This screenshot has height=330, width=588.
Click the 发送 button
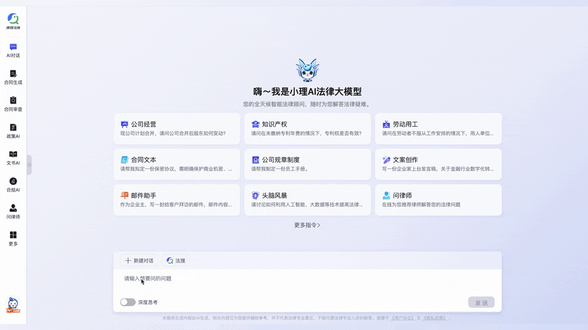tap(481, 302)
